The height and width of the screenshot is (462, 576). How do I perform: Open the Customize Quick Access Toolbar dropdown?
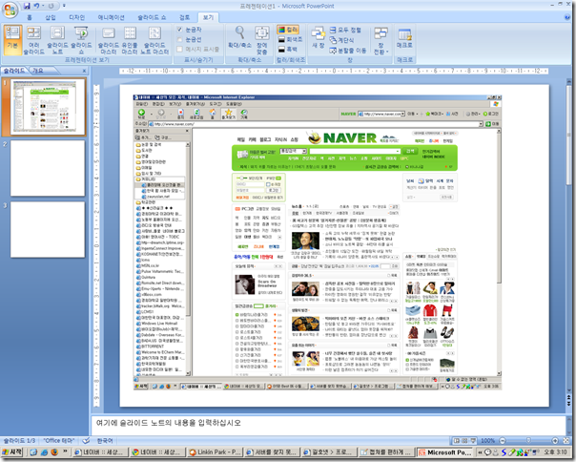point(64,6)
